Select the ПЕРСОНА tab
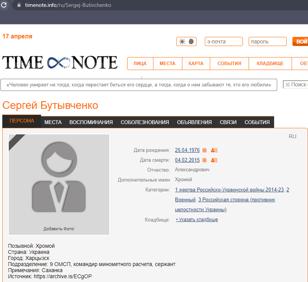308x282 pixels. [x=22, y=121]
